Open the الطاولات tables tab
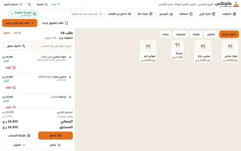 (x=229, y=14)
